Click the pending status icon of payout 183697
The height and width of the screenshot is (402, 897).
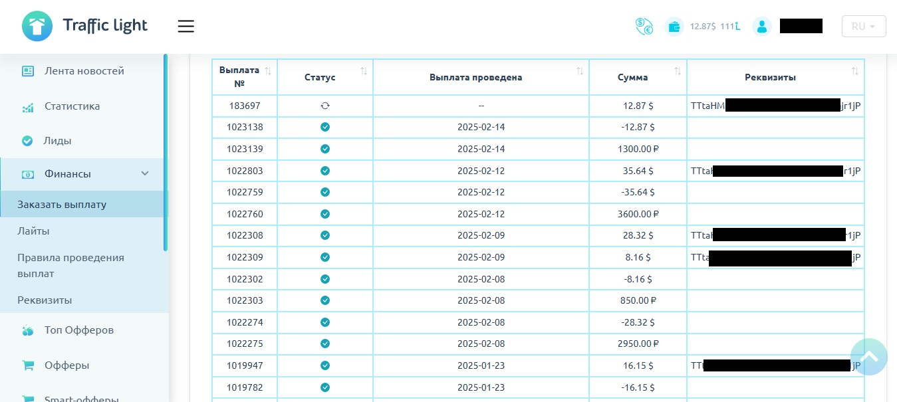point(325,106)
